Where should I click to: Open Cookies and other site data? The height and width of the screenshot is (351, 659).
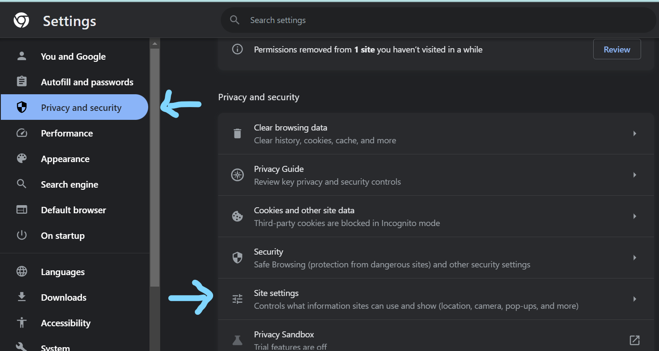[436, 216]
